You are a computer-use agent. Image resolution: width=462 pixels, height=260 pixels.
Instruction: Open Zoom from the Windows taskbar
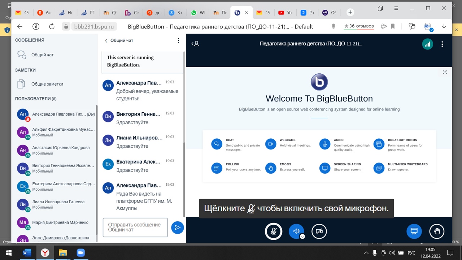(x=81, y=253)
